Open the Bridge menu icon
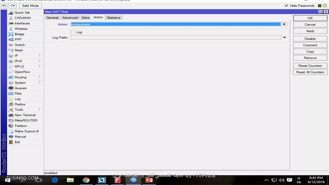Screen dimensions: 329x185 pos(11,34)
